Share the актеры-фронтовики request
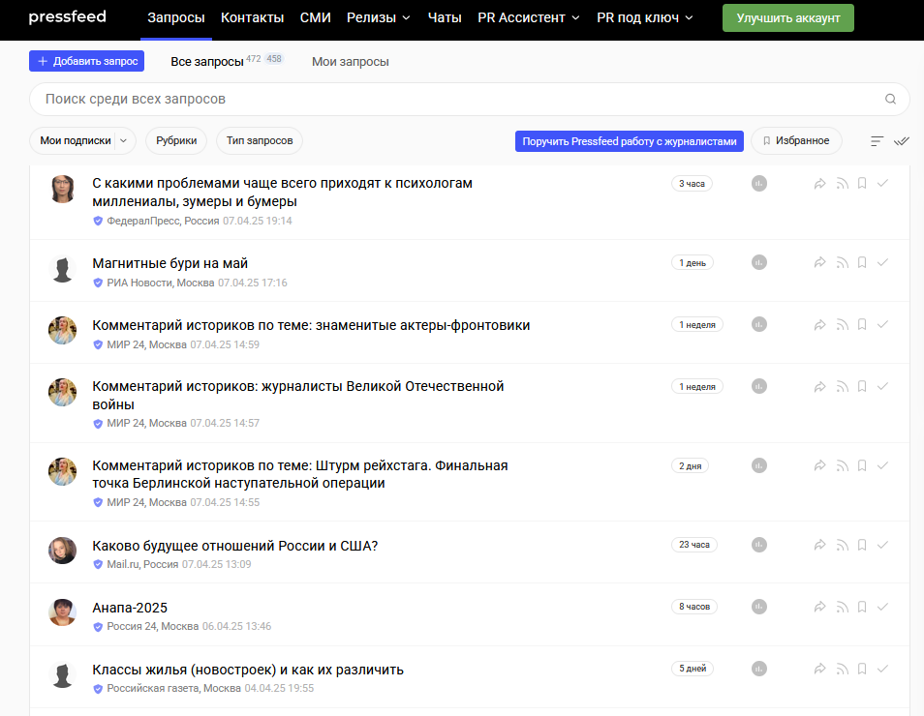 tap(819, 324)
